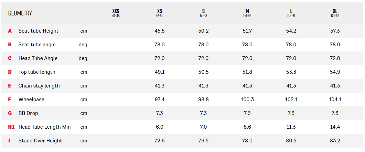Click the Top tube length row label
This screenshot has width=365, height=152.
[37, 72]
